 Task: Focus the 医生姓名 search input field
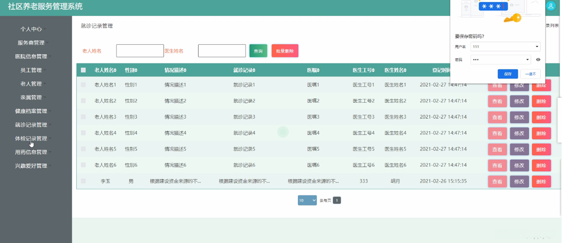click(x=222, y=51)
